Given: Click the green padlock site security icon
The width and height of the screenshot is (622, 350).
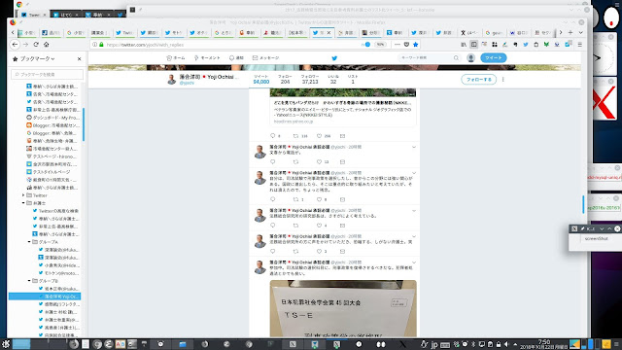Looking at the screenshot, I should click(101, 45).
